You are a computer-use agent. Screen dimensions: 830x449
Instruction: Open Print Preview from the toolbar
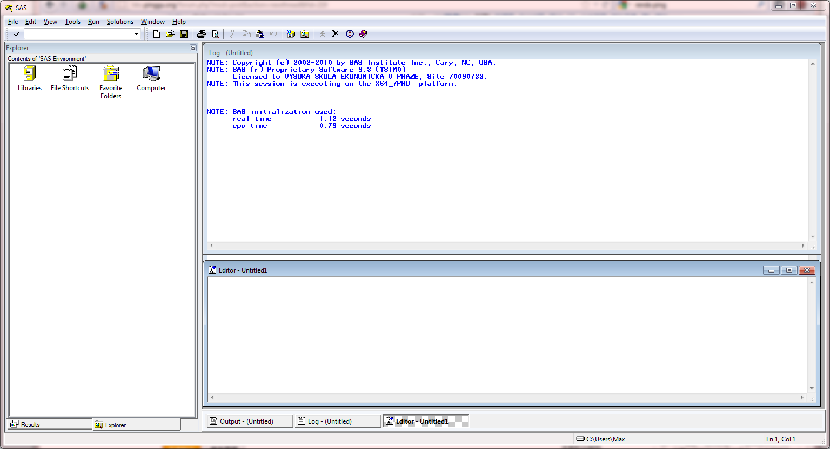click(x=216, y=34)
